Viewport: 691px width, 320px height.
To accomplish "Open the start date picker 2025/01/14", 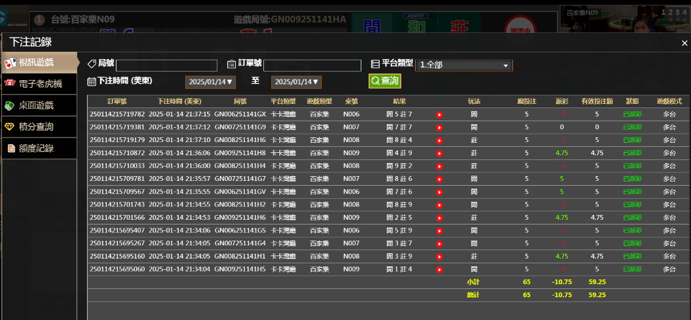I will point(211,82).
